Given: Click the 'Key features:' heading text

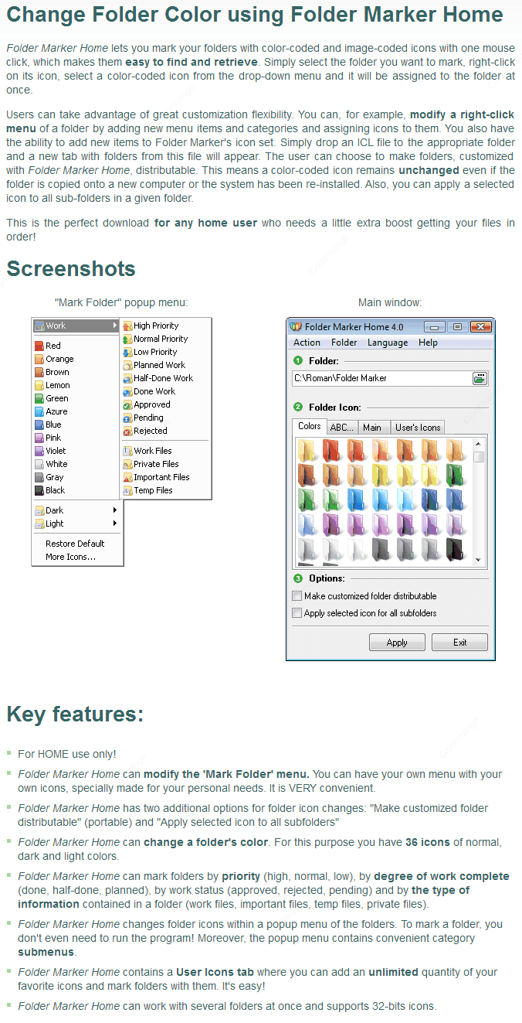Looking at the screenshot, I should coord(75,714).
